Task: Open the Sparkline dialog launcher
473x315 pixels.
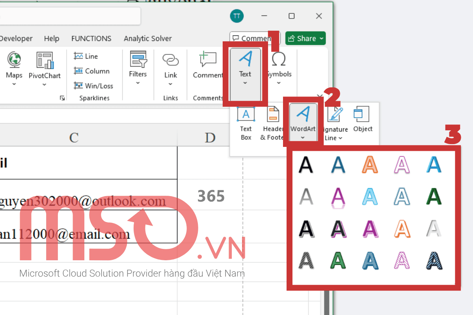Action: tap(62, 98)
